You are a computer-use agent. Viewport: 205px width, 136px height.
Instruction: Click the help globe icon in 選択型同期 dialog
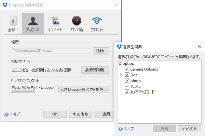pos(120,129)
